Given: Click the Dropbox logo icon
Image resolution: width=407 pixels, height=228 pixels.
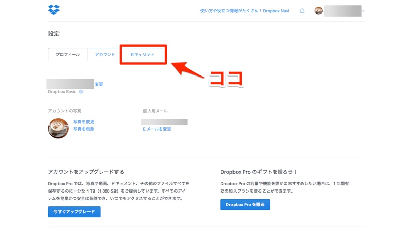Looking at the screenshot, I should coord(54,10).
